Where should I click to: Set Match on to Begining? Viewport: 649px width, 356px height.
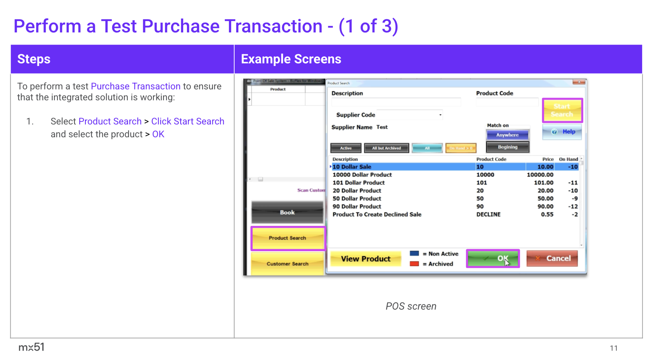[x=507, y=147]
